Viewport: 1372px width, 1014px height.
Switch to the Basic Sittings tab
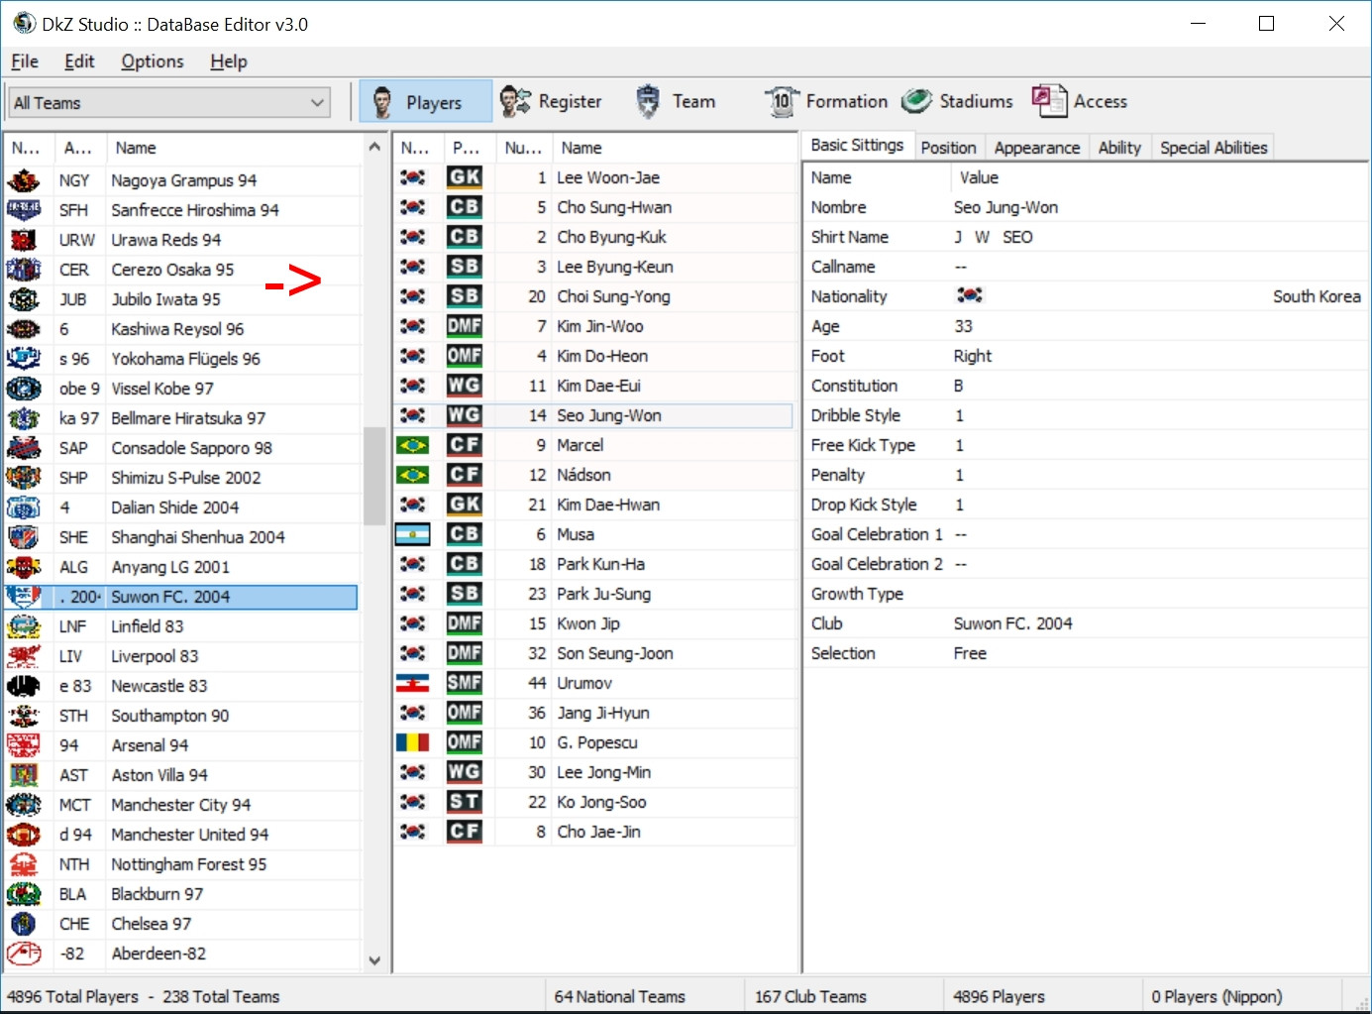tap(857, 146)
